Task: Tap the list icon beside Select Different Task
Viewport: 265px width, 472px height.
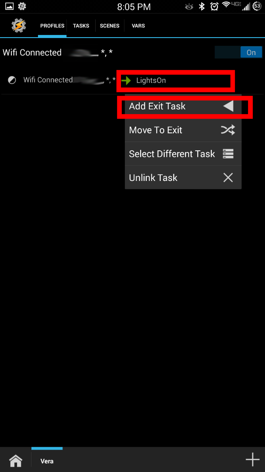Action: tap(227, 153)
